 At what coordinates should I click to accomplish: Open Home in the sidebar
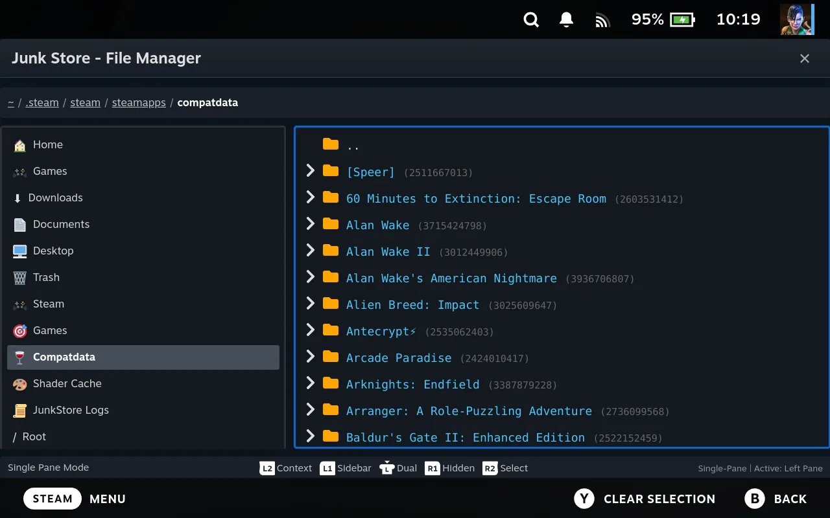point(143,144)
